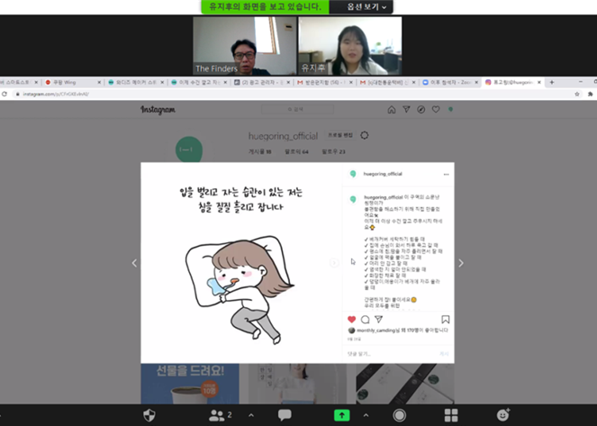Open profile settings gear icon
This screenshot has height=426, width=597.
point(365,135)
